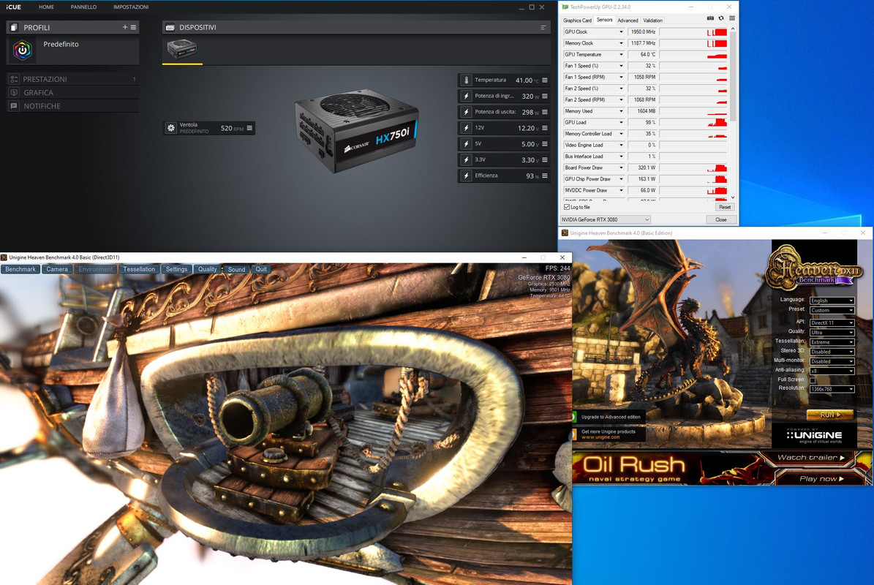Click the Tessellation button in Heaven toolbar
874x585 pixels.
pos(139,269)
